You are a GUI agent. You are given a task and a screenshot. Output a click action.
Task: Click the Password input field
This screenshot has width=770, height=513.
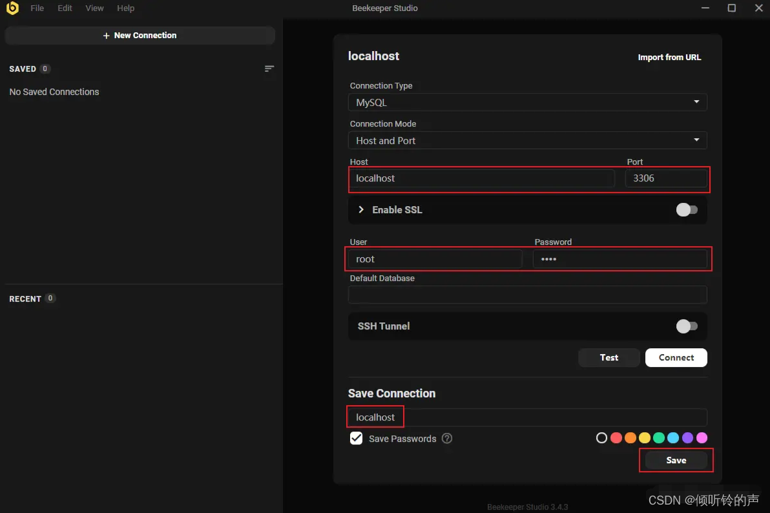pos(619,259)
